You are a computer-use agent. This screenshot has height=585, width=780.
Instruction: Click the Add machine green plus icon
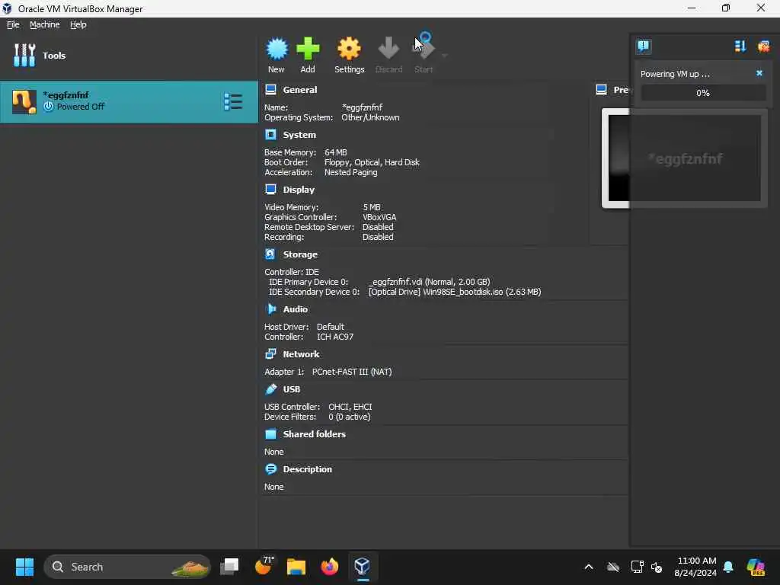[x=308, y=49]
